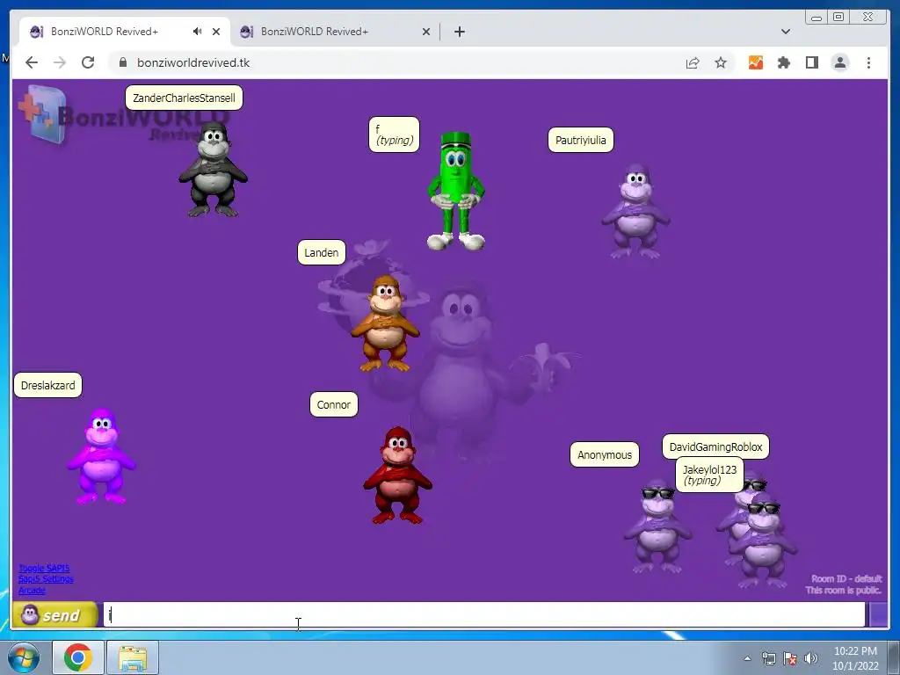Click the share page icon
The height and width of the screenshot is (675, 900).
(x=693, y=62)
